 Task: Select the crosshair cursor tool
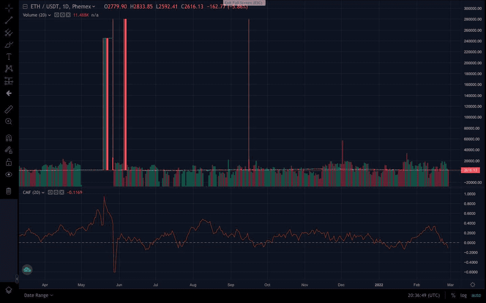[8, 8]
